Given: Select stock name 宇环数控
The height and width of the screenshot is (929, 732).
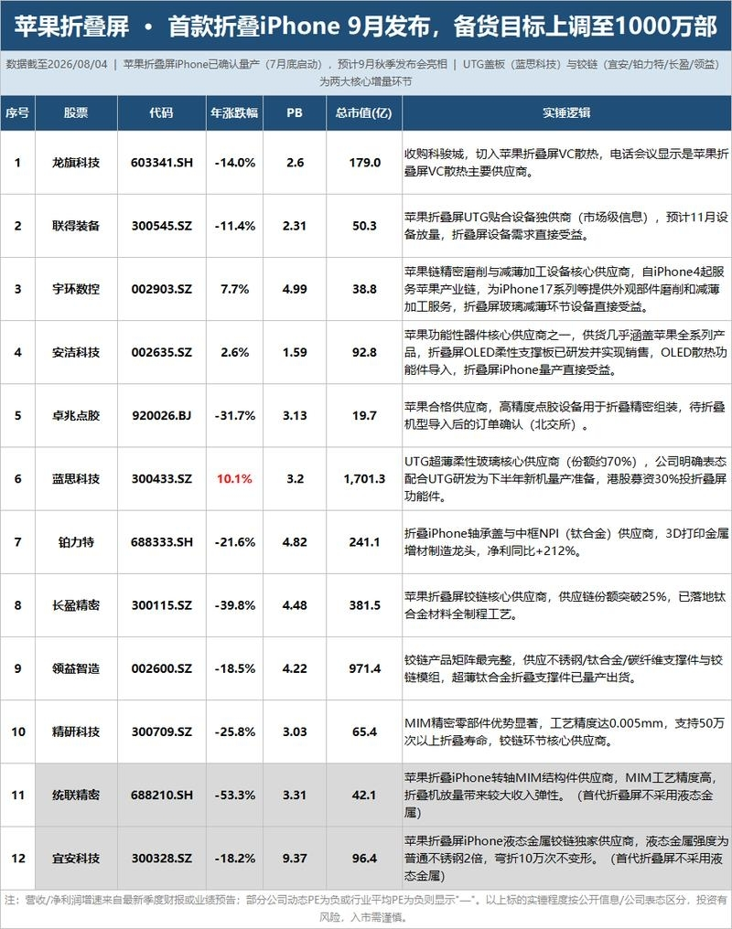Looking at the screenshot, I should click(76, 289).
